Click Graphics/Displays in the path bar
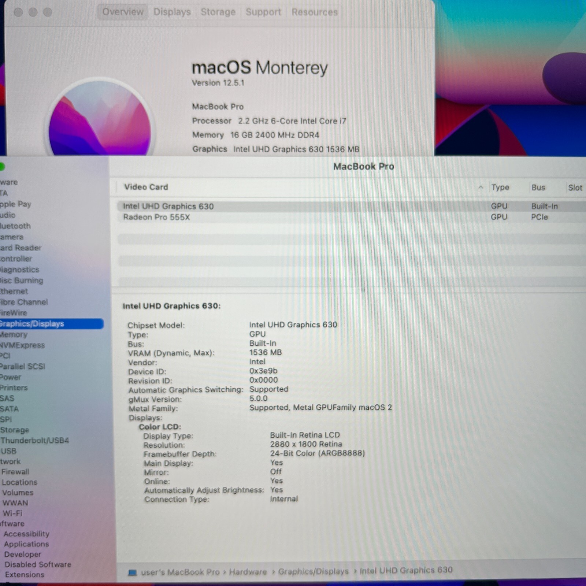586x586 pixels. point(314,571)
